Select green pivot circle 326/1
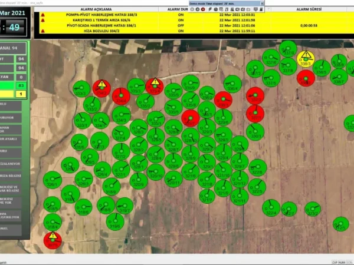This screenshot has width=354, height=265. pos(53,180)
